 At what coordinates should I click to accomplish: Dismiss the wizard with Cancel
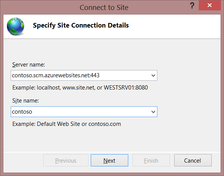[x=193, y=160]
